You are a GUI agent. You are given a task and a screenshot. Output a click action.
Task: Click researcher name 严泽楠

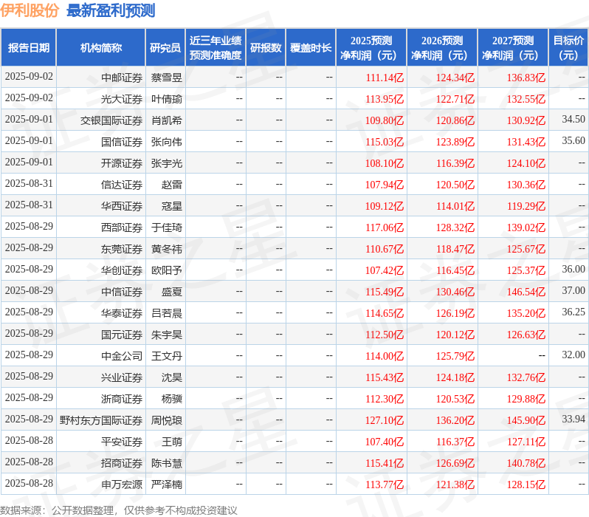pyautogui.click(x=167, y=485)
